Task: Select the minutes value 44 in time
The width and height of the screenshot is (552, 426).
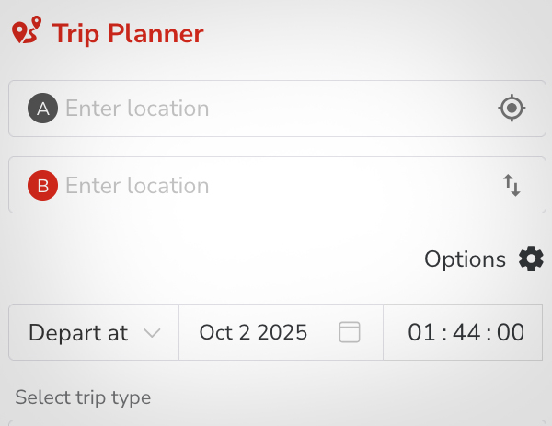Action: click(466, 332)
